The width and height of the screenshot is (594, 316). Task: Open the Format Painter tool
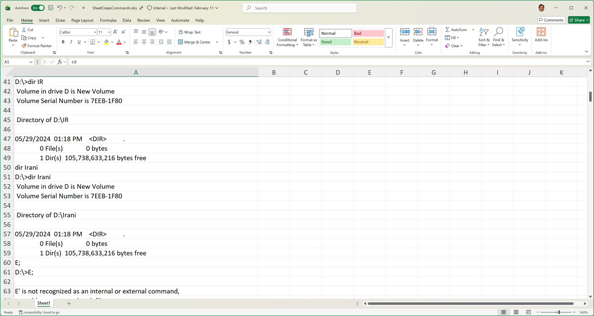tap(37, 46)
